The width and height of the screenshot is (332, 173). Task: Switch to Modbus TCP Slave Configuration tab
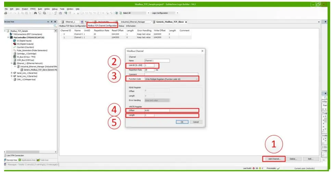[73, 26]
